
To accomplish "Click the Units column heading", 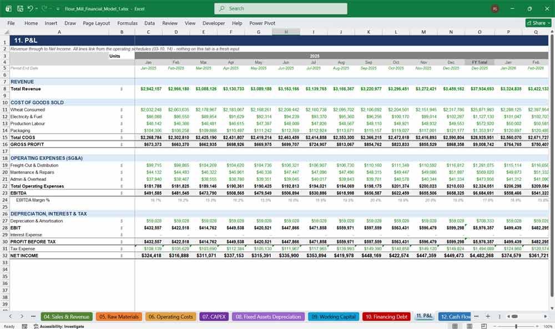I will (115, 56).
